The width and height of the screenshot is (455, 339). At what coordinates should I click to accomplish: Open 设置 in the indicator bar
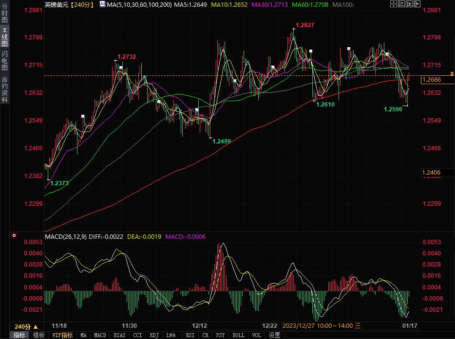[x=274, y=335]
